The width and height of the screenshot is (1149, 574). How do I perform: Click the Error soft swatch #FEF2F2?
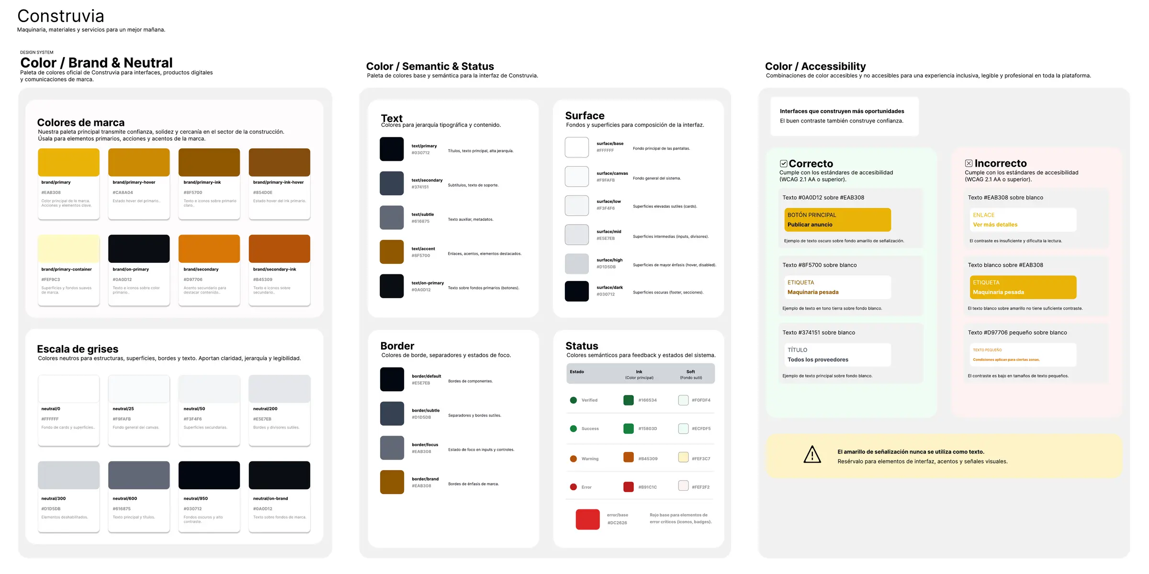[683, 486]
